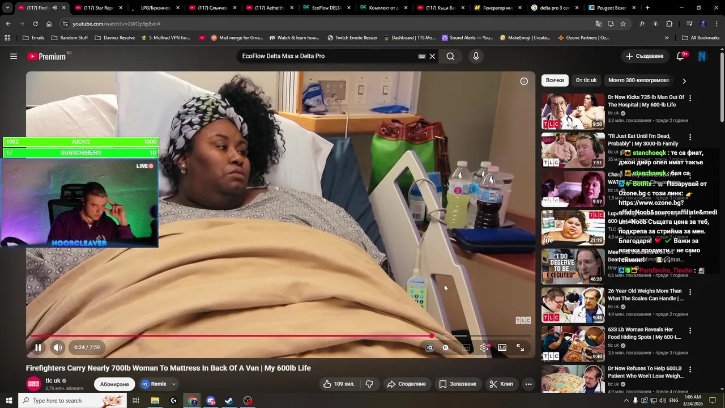Open All Bookmarks folder
725x408 pixels.
pos(701,37)
